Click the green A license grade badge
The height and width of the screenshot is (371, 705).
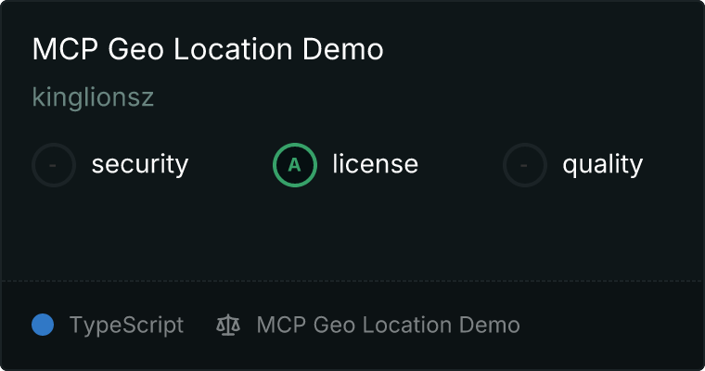[295, 165]
